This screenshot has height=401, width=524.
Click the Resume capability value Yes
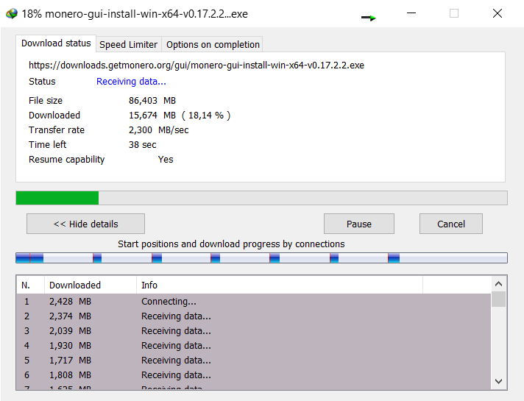(x=166, y=160)
